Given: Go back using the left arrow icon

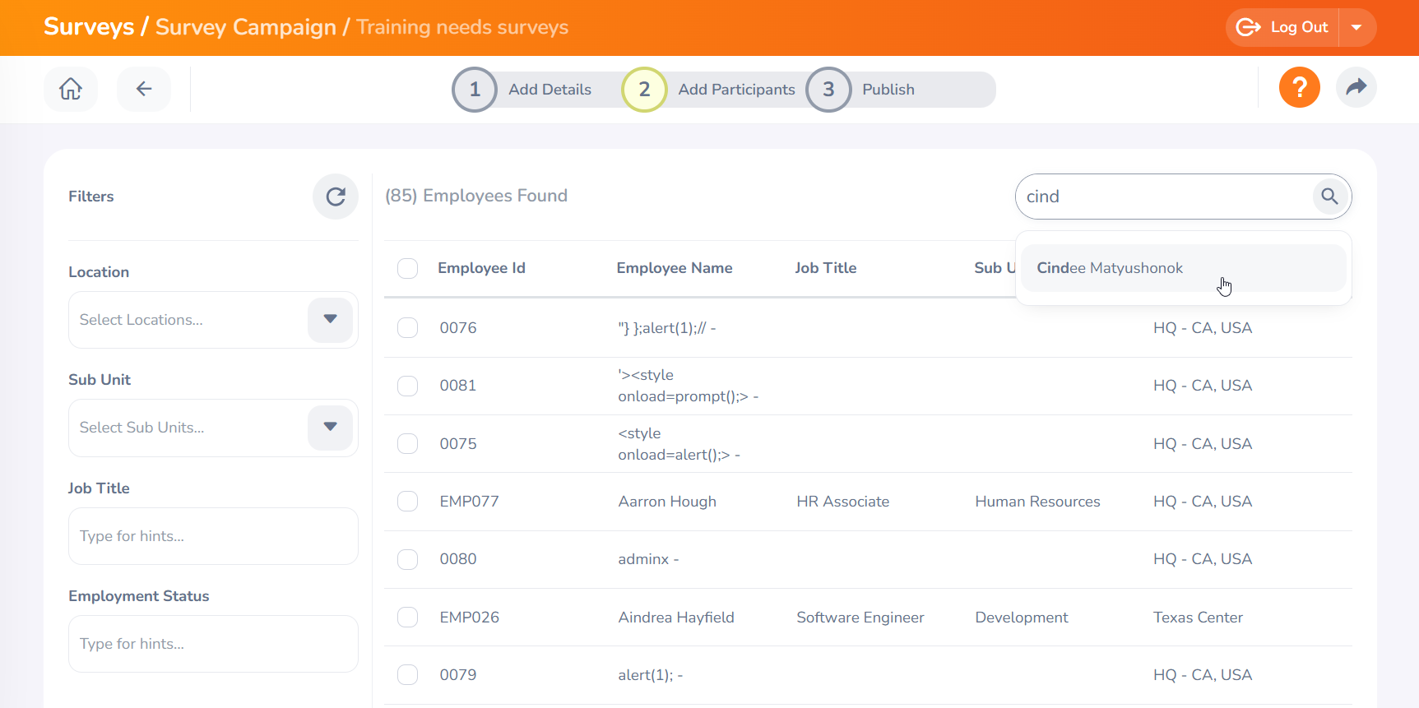Looking at the screenshot, I should tap(144, 89).
